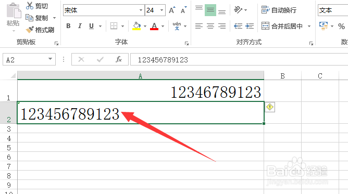
Task: Select column C header
Action: 320,76
